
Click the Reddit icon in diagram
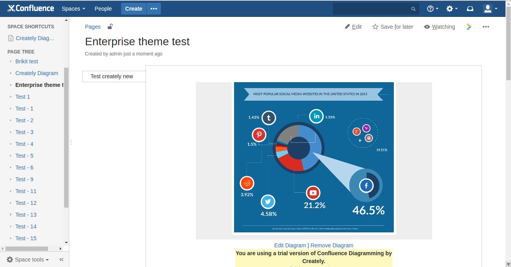(247, 183)
